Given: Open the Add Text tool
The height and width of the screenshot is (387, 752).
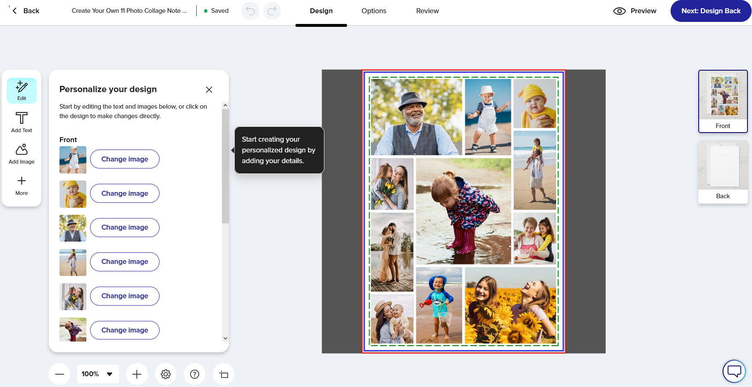Looking at the screenshot, I should point(21,122).
